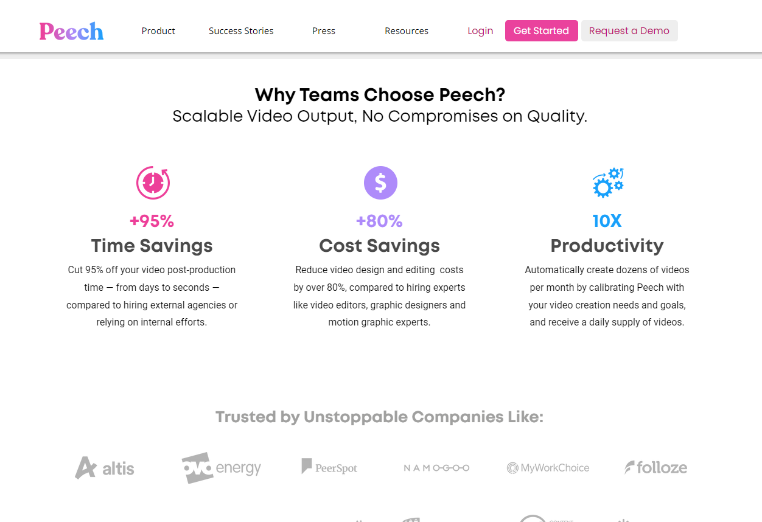This screenshot has height=522, width=762.
Task: Open the Press nav item
Action: [x=324, y=31]
